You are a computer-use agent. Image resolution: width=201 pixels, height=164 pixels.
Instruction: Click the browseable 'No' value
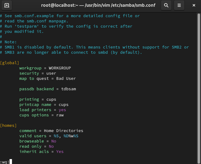[54, 141]
